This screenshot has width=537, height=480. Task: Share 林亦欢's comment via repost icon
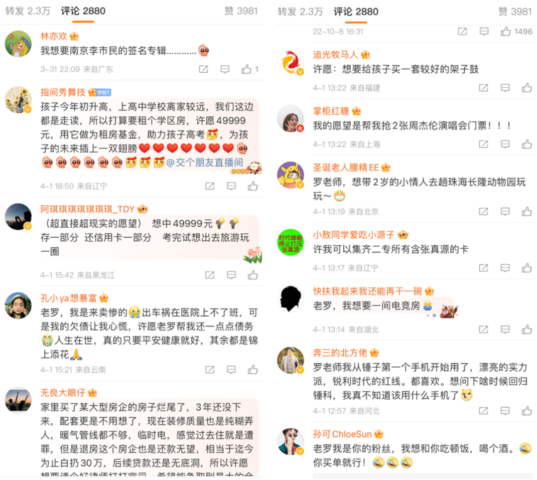coord(203,69)
